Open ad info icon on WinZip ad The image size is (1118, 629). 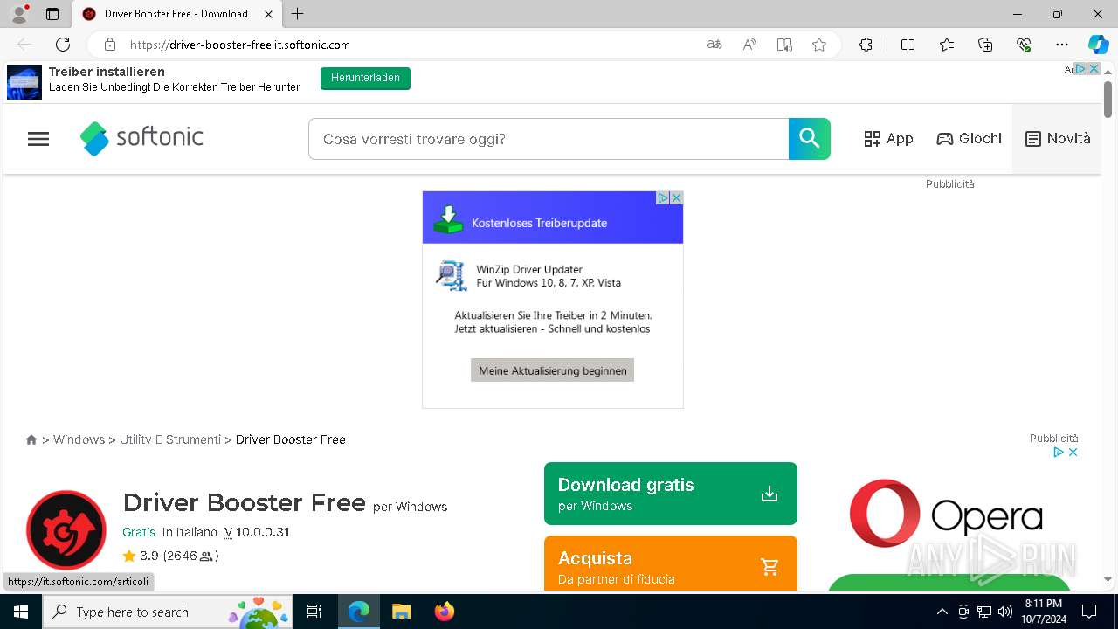[x=663, y=198]
